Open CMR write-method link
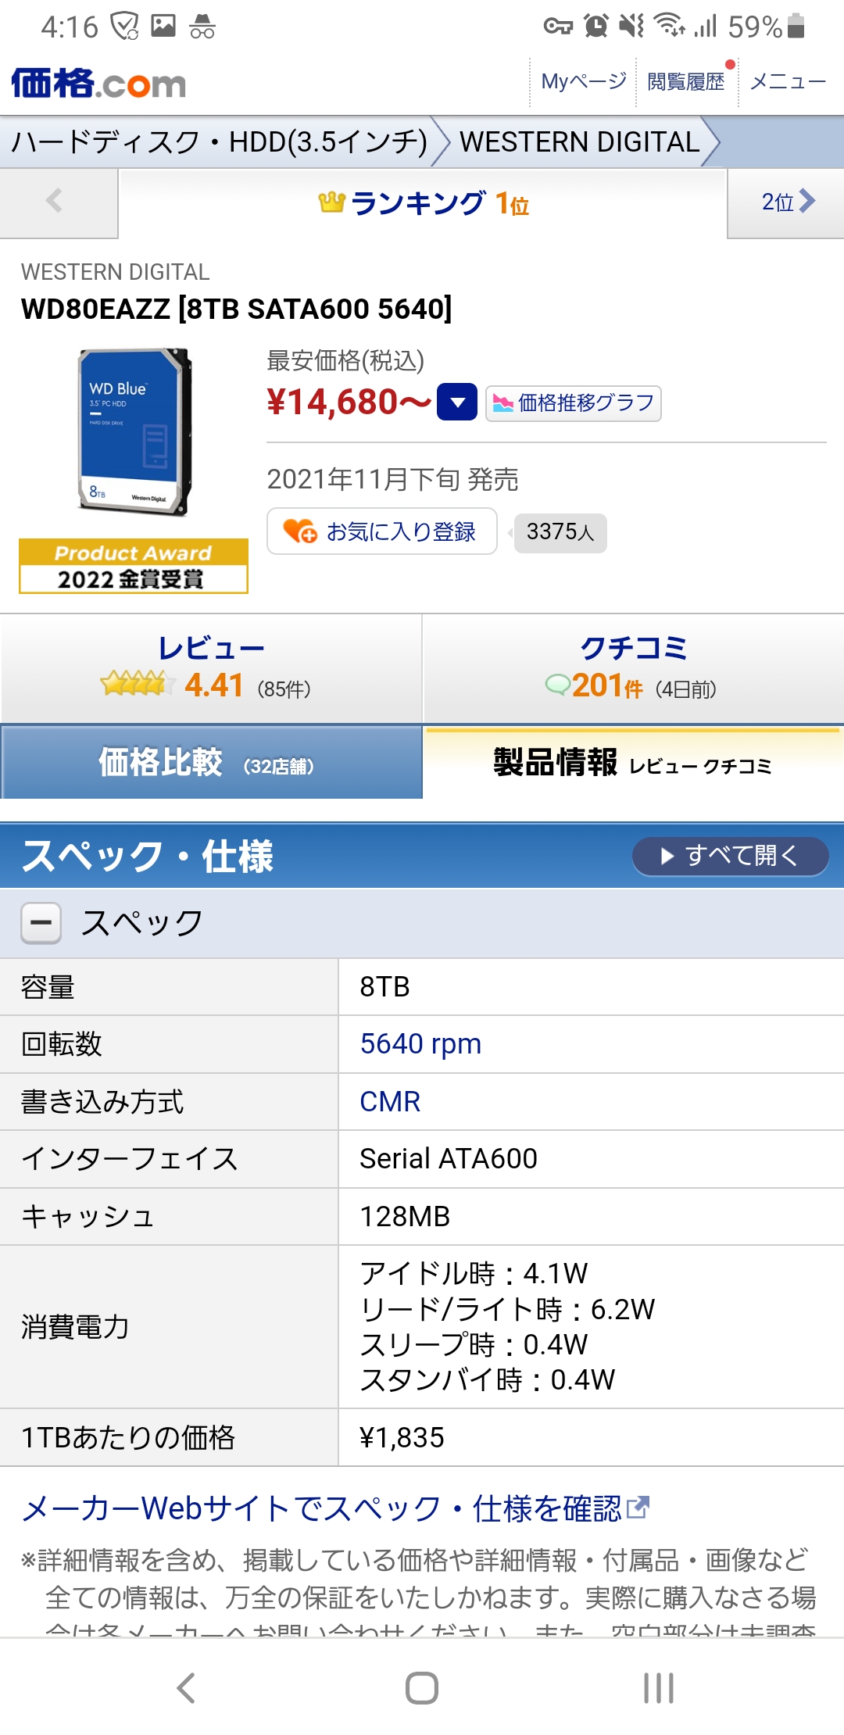844x1735 pixels. pyautogui.click(x=390, y=1102)
